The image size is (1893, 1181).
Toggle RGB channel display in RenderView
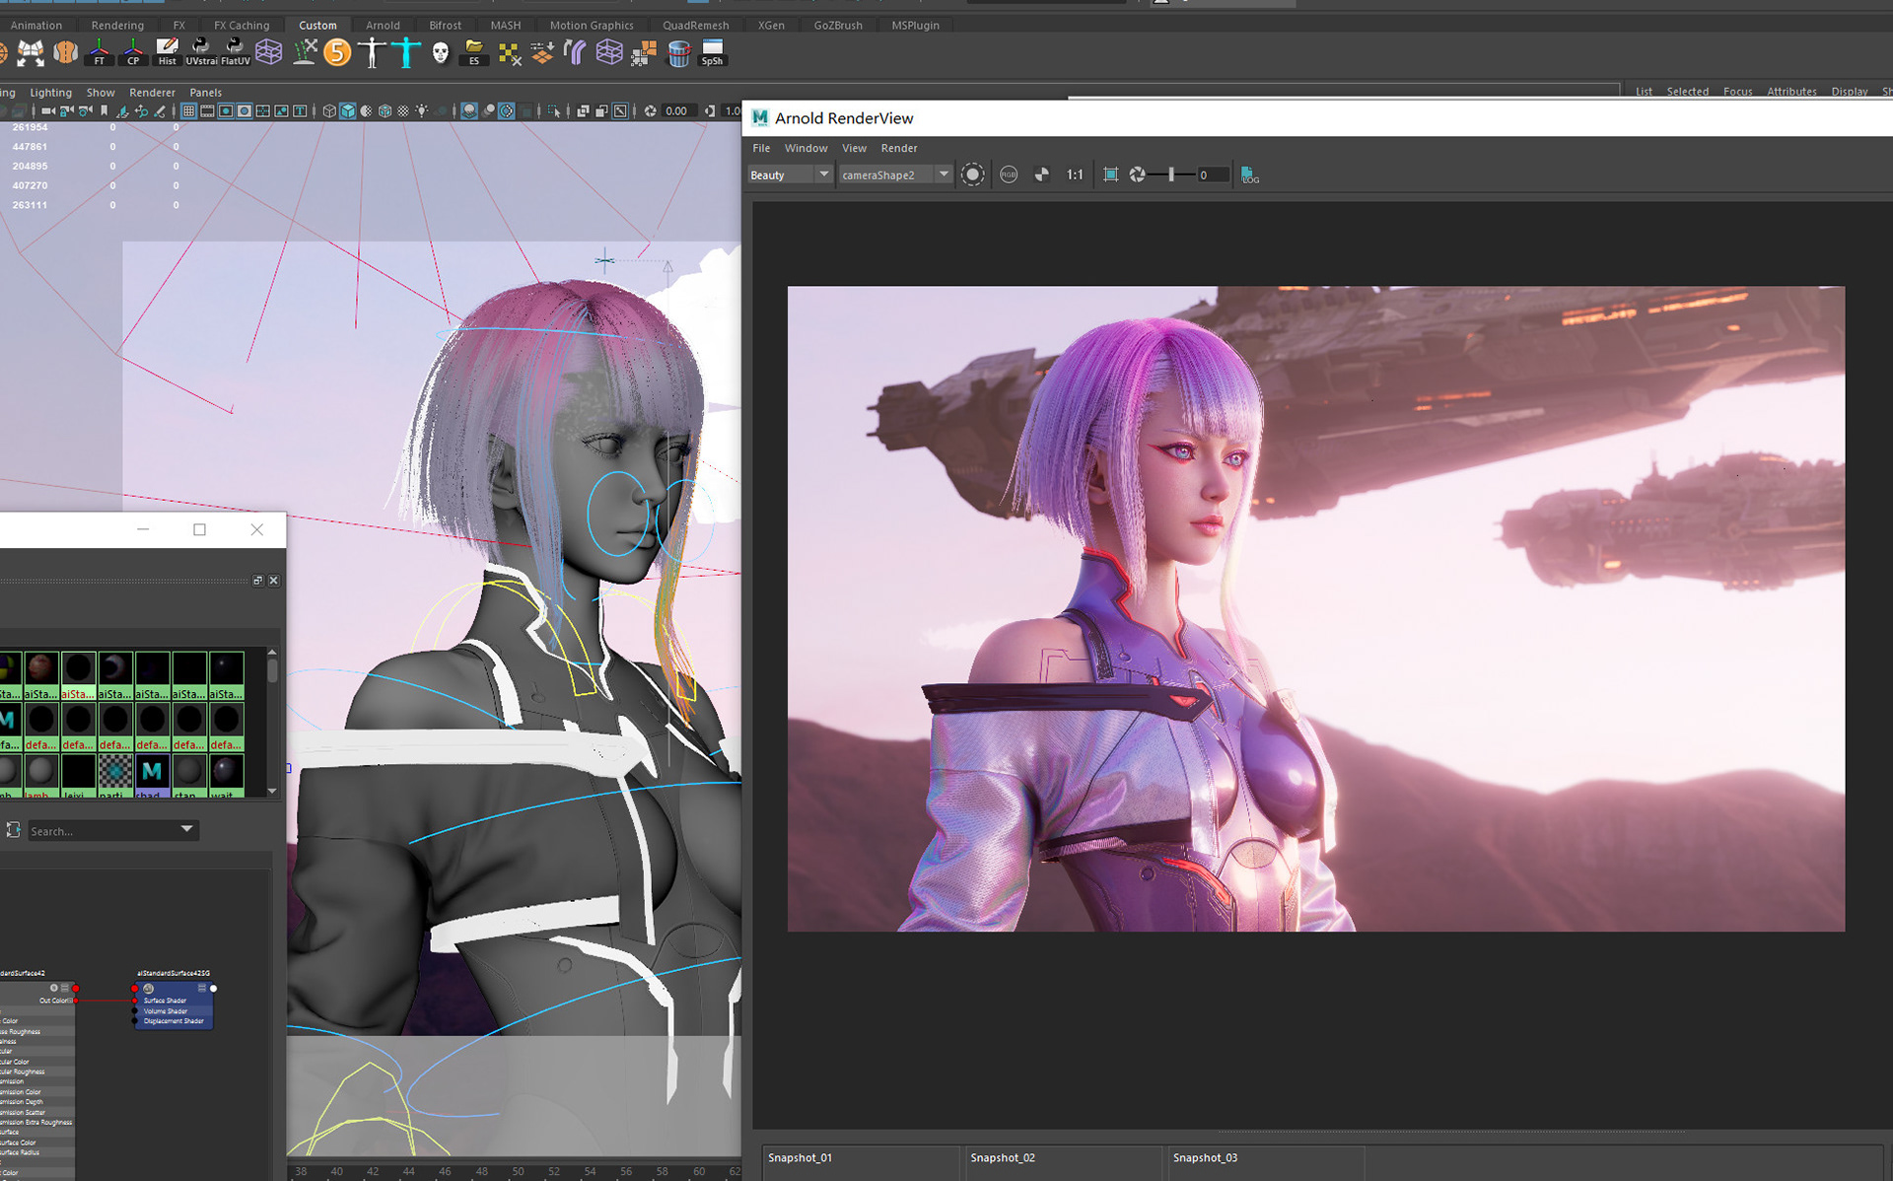pos(1009,174)
